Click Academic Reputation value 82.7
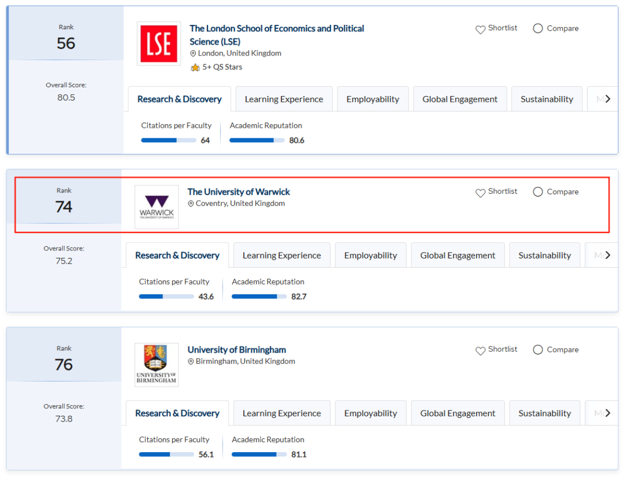Image resolution: width=624 pixels, height=477 pixels. tap(299, 297)
